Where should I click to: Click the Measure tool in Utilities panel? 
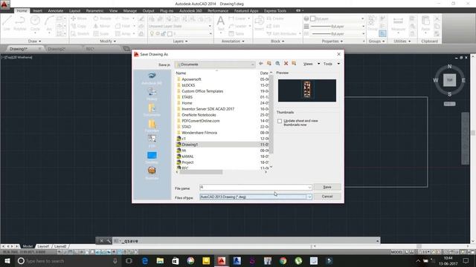tap(398, 23)
